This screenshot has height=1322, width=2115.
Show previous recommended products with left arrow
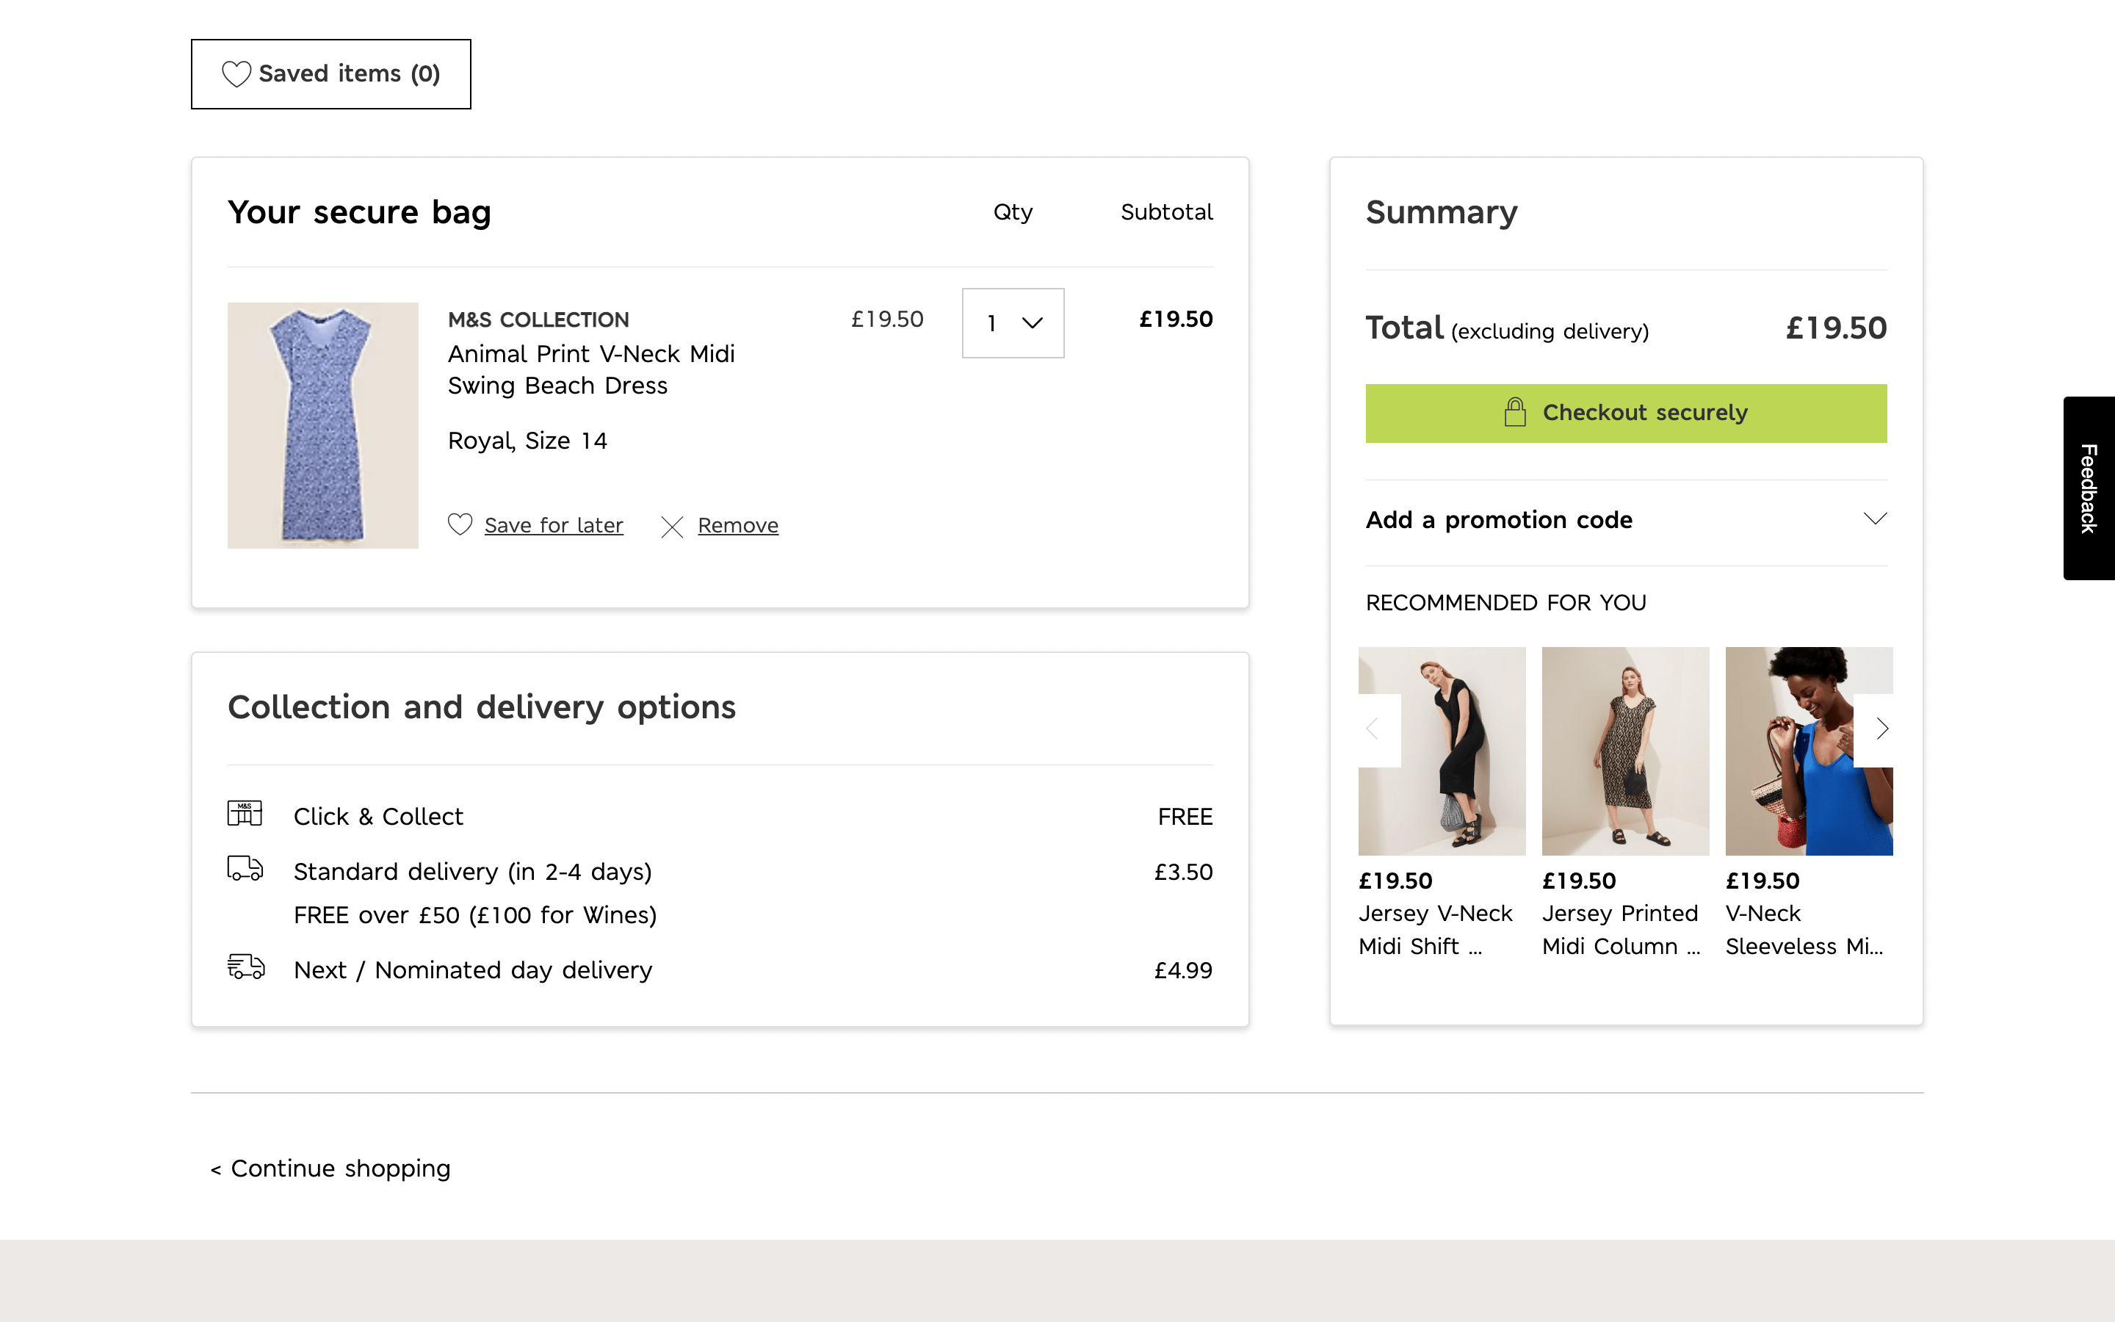point(1373,729)
